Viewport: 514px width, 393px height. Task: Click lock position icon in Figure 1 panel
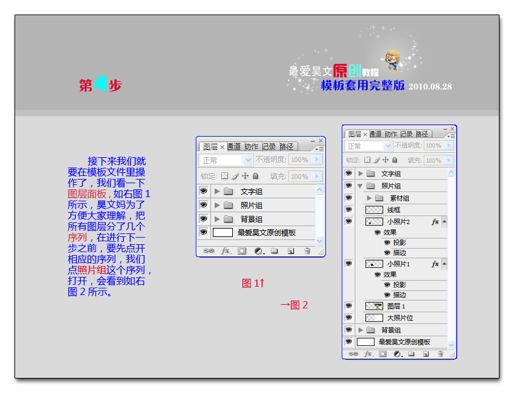[245, 176]
